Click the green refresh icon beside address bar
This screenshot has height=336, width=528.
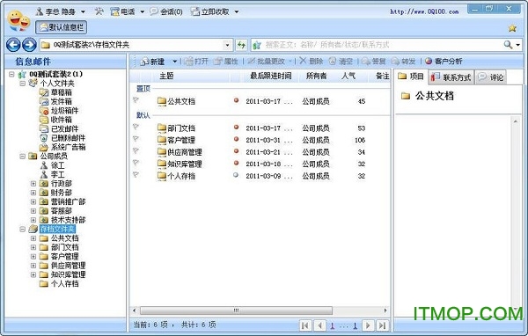[x=241, y=45]
